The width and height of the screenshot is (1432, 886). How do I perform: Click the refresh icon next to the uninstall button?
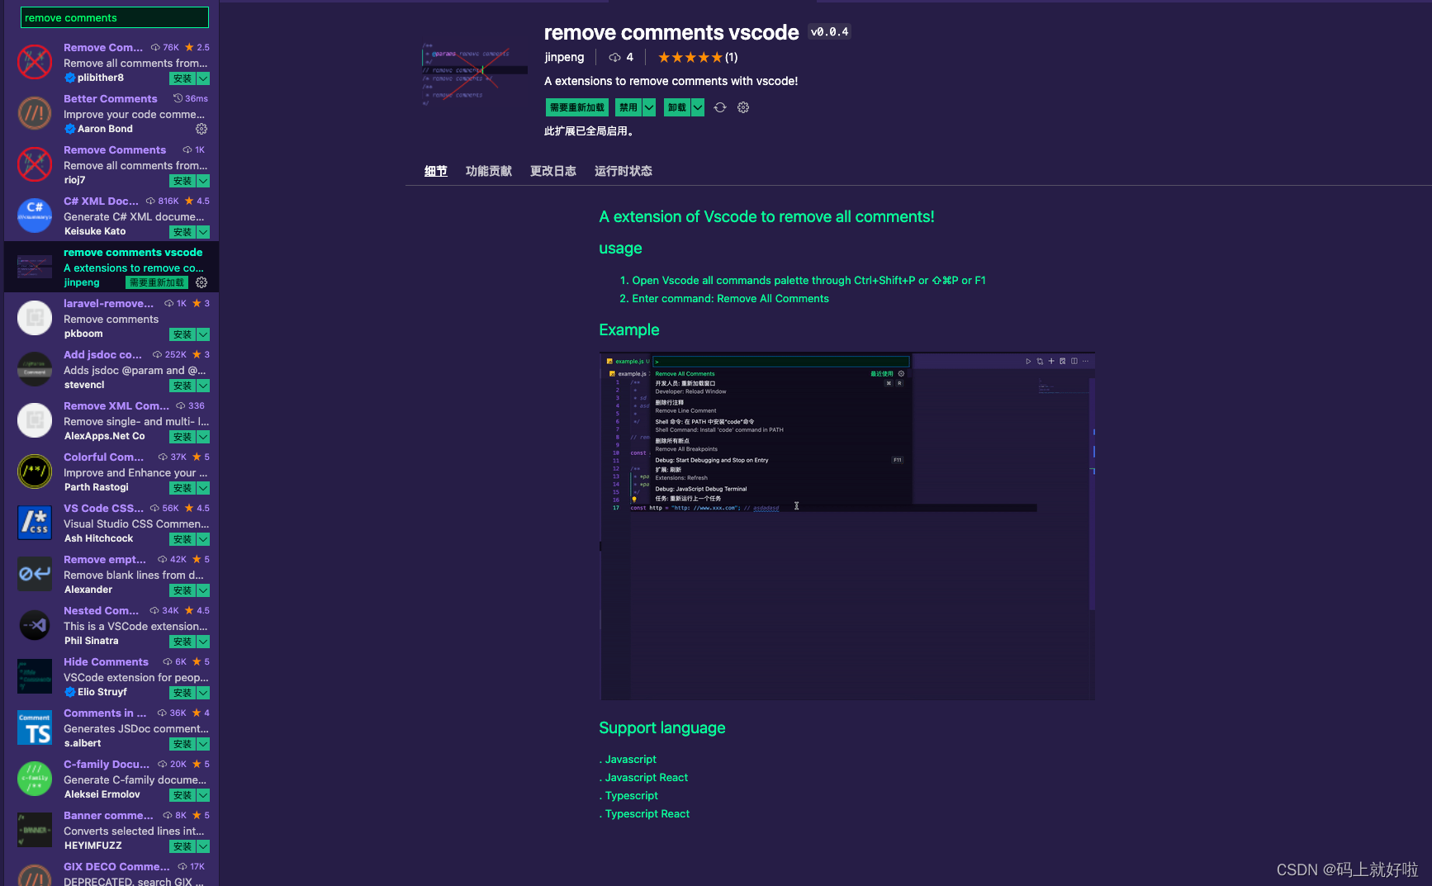click(719, 107)
